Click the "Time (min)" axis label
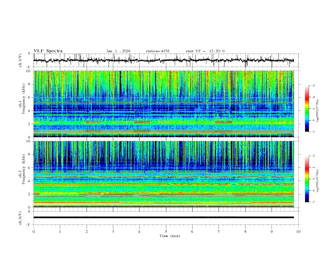 [170, 236]
